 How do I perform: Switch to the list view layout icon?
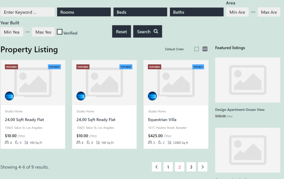196,49
